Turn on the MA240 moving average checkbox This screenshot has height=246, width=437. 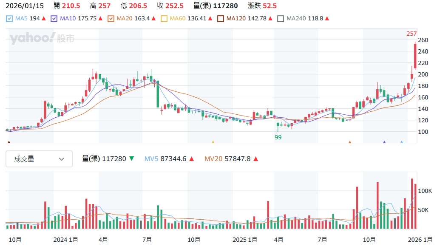[x=280, y=19]
